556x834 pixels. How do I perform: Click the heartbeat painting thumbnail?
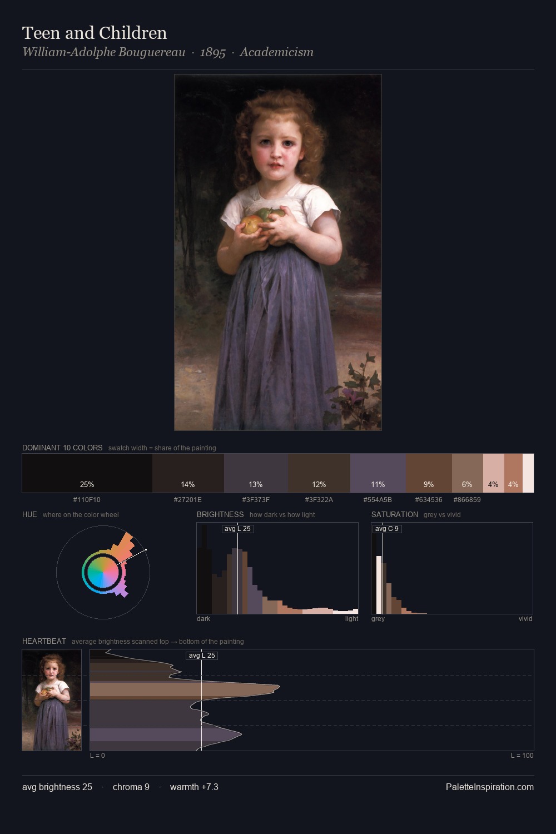(52, 700)
